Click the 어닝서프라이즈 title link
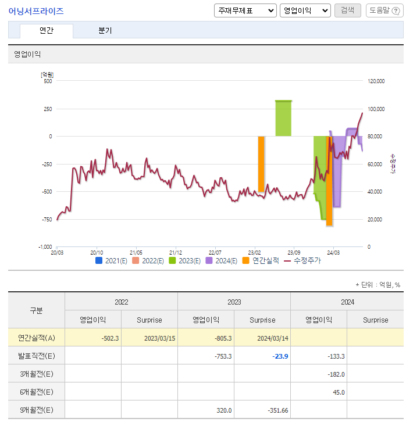The width and height of the screenshot is (406, 422). (36, 11)
